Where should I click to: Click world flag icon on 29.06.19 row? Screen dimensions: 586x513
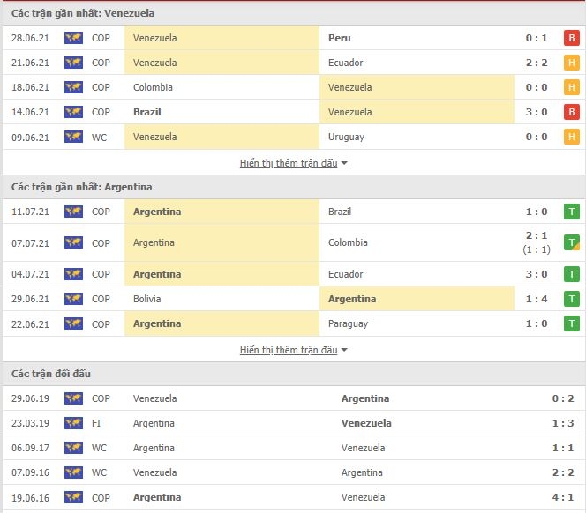[x=73, y=398]
